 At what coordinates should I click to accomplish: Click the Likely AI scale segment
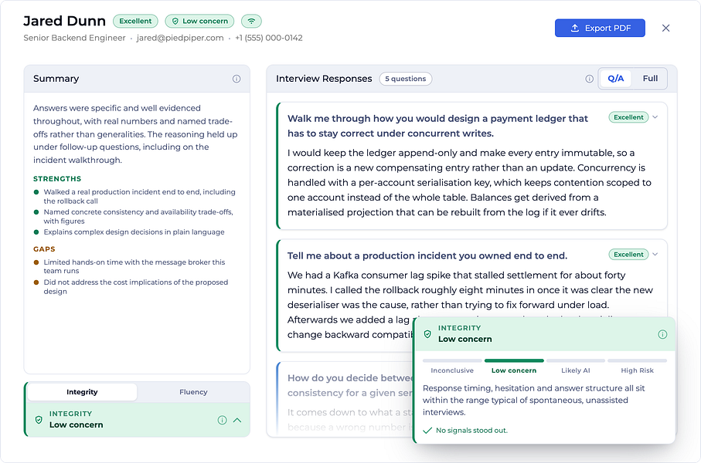575,366
